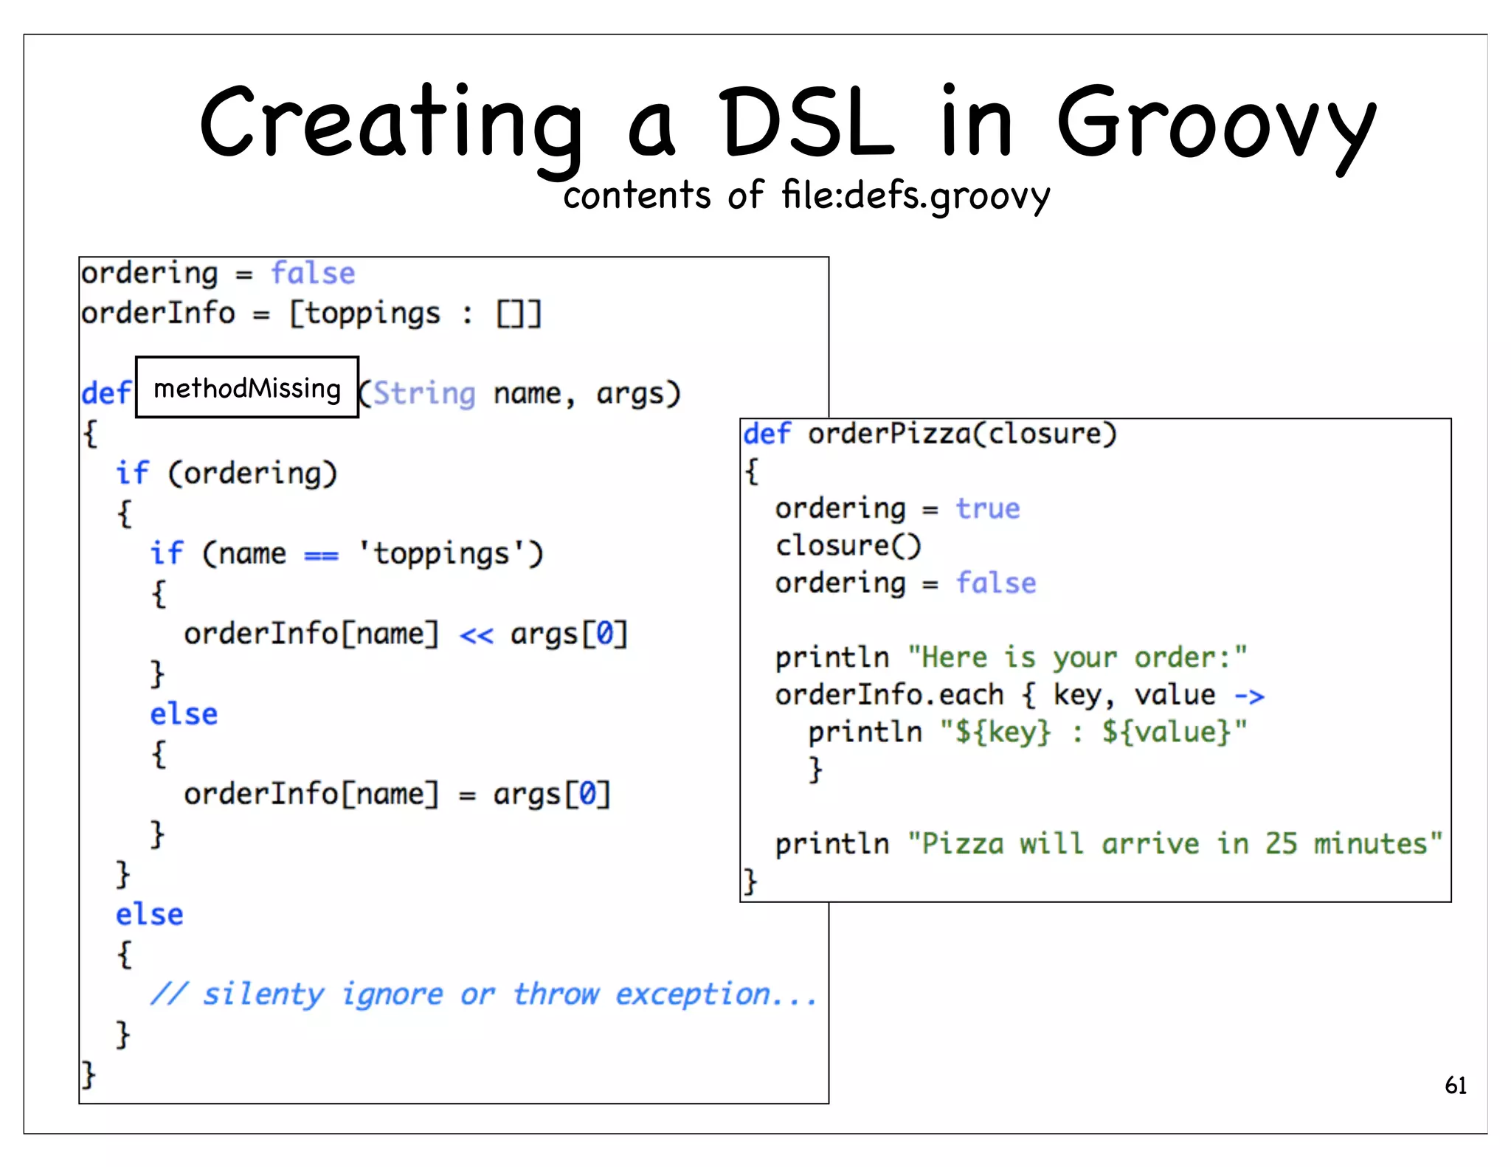Click the line 'ordering = false' at top of the left code box
Viewport: 1511px width, 1167px height.
point(218,274)
